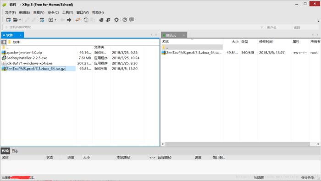
Task: Toggle the folder tree pane icon
Action: click(x=4, y=42)
